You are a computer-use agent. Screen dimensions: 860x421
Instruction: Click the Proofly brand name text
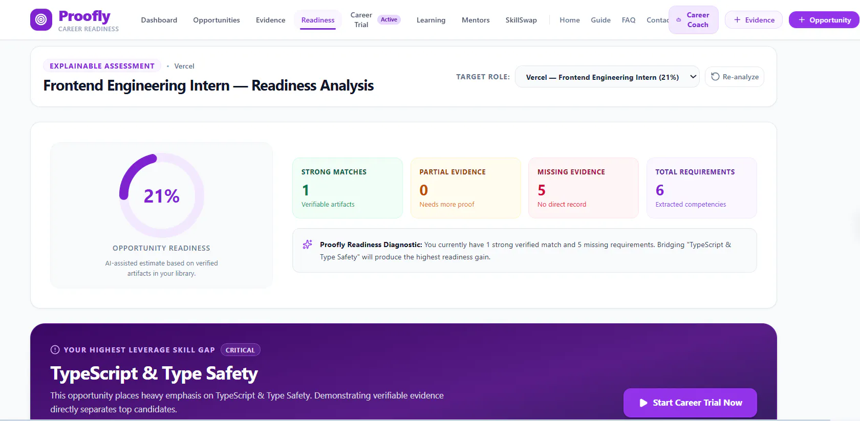84,16
